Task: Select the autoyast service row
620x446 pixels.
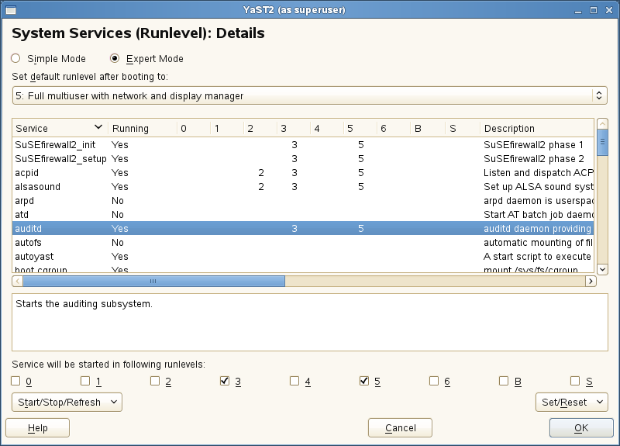Action: 303,257
